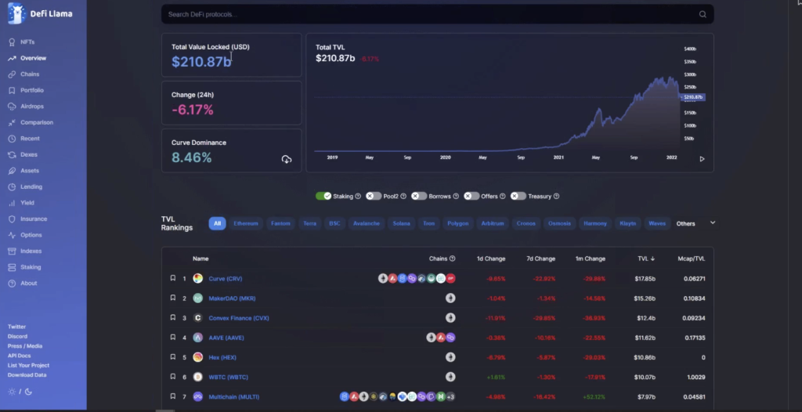
Task: Play the Total TVL chart animation
Action: click(x=702, y=159)
